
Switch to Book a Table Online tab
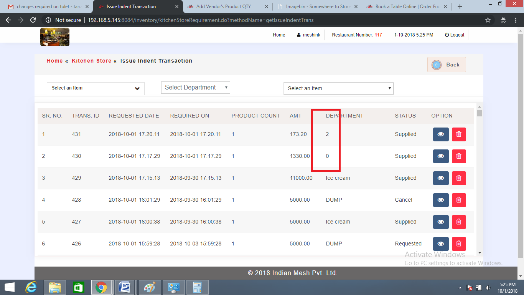coord(406,7)
